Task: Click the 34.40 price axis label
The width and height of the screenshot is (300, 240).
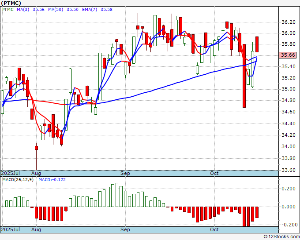Action: (289, 124)
